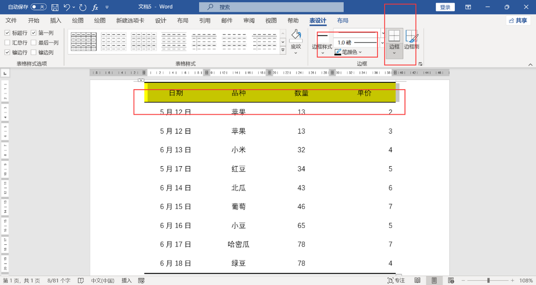
Task: Open the 边框 borders dropdown arrow
Action: tap(394, 53)
